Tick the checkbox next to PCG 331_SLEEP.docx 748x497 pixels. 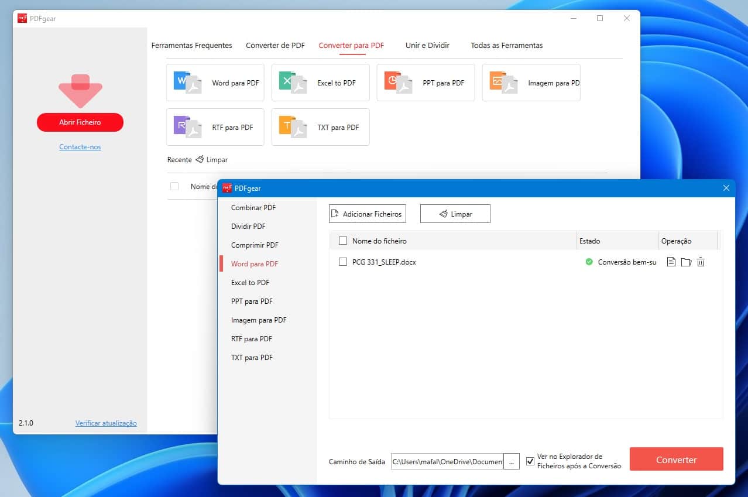point(343,262)
